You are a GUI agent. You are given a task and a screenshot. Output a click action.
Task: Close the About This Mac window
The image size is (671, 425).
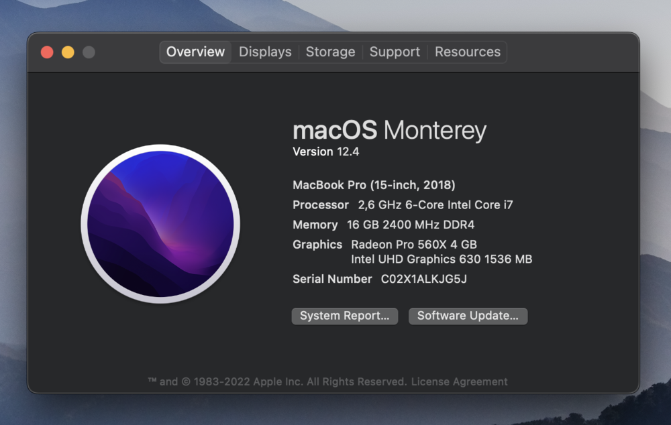(47, 52)
